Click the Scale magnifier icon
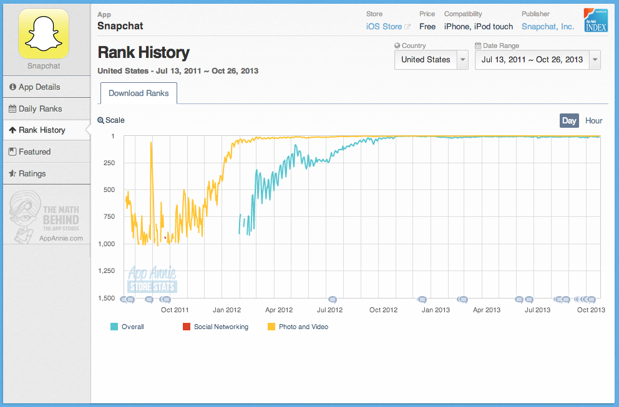Screen dimensions: 619x407 coord(101,120)
